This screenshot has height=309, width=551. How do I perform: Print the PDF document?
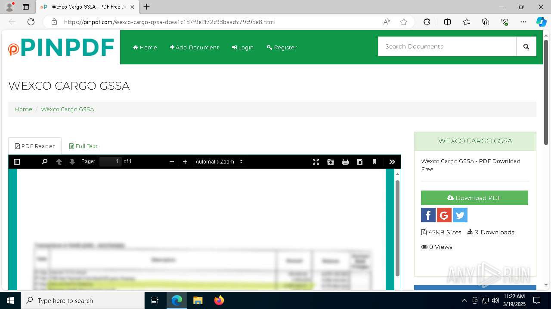(345, 162)
